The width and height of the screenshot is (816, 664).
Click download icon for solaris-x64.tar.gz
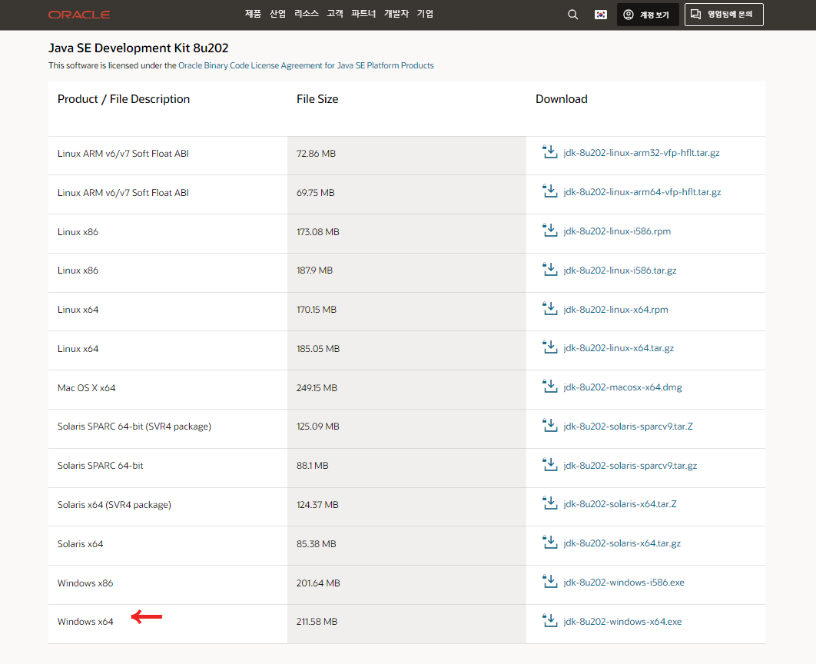click(x=549, y=543)
